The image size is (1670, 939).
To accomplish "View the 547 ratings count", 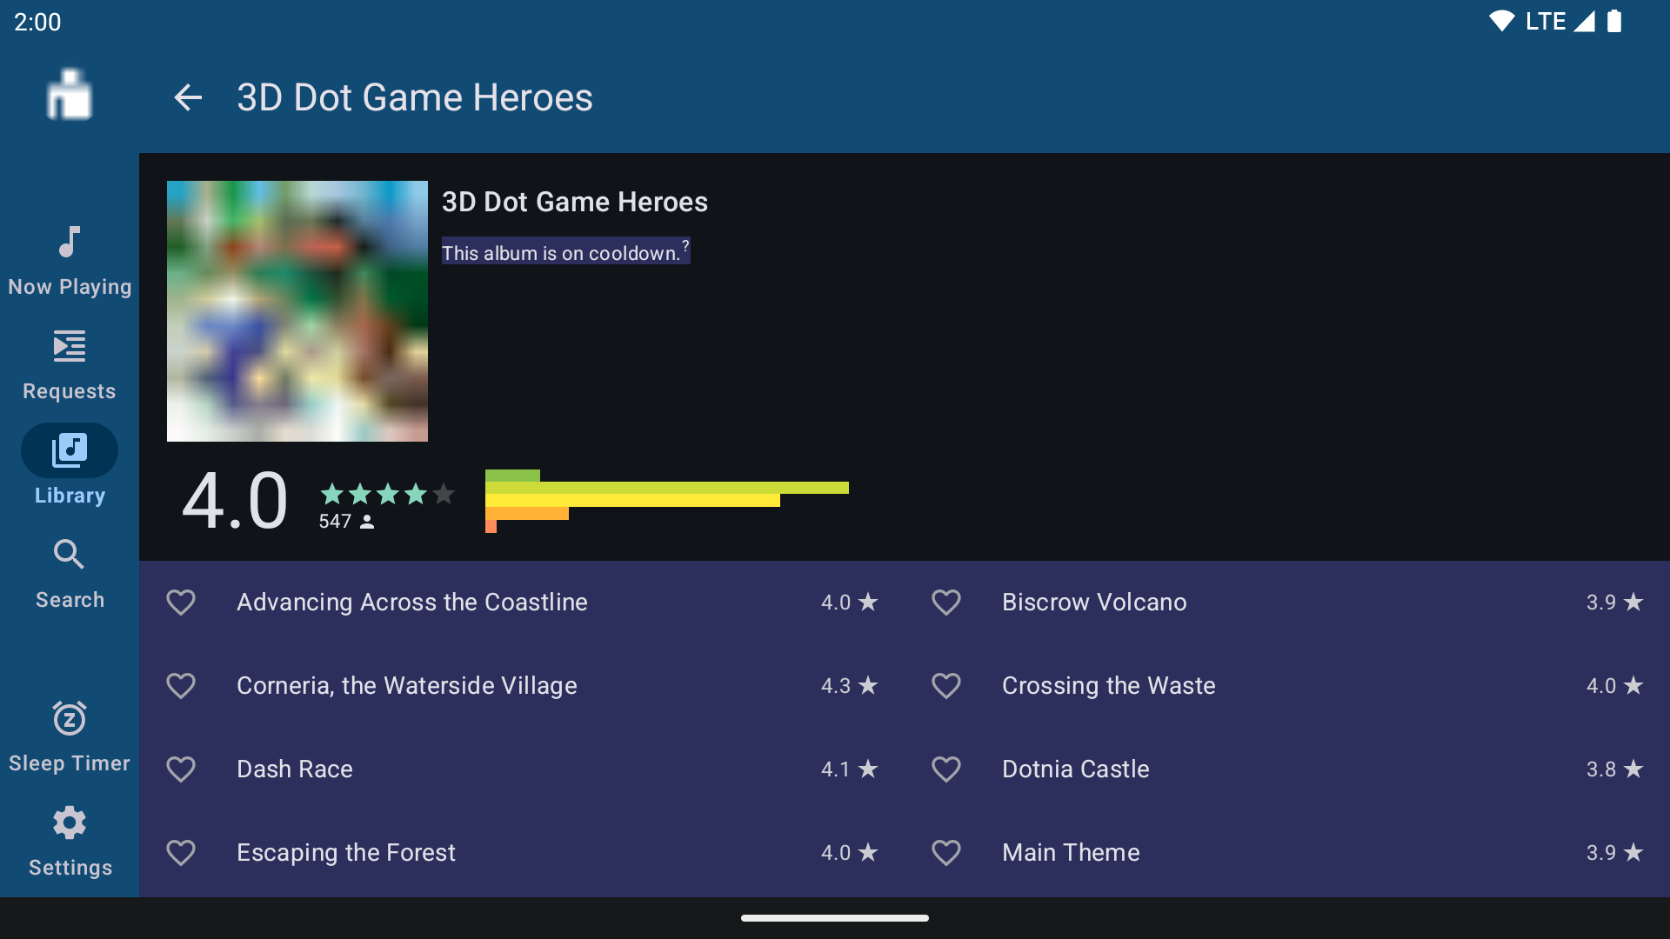I will (x=346, y=521).
